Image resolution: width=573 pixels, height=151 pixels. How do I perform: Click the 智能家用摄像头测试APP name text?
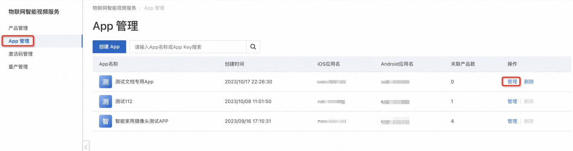[x=142, y=121]
